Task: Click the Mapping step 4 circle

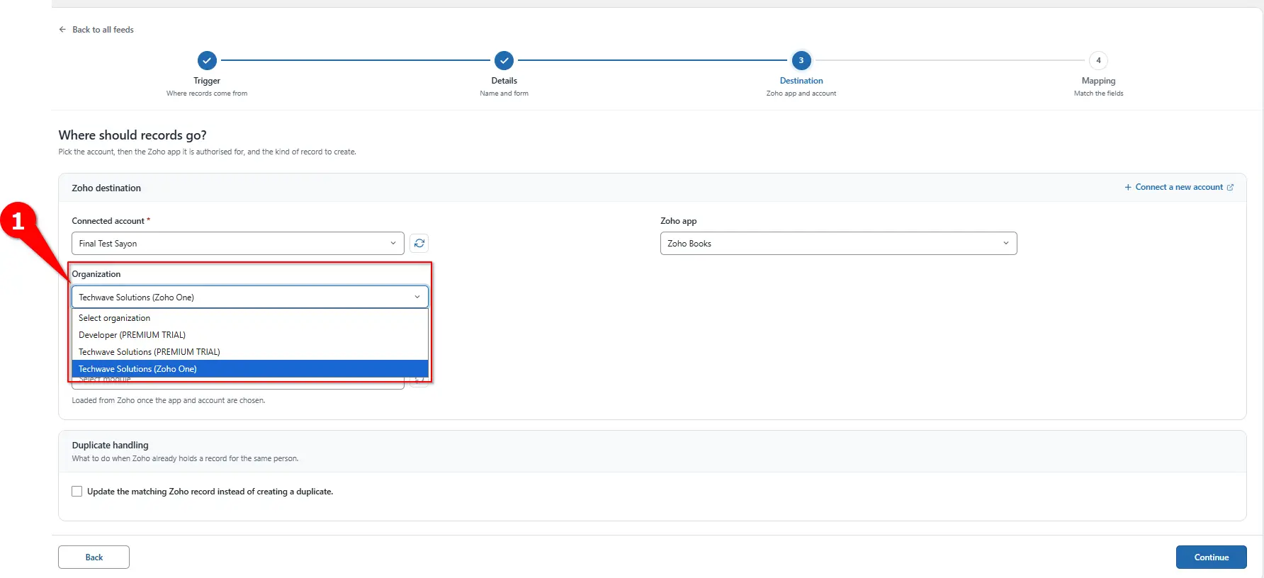Action: [1098, 60]
